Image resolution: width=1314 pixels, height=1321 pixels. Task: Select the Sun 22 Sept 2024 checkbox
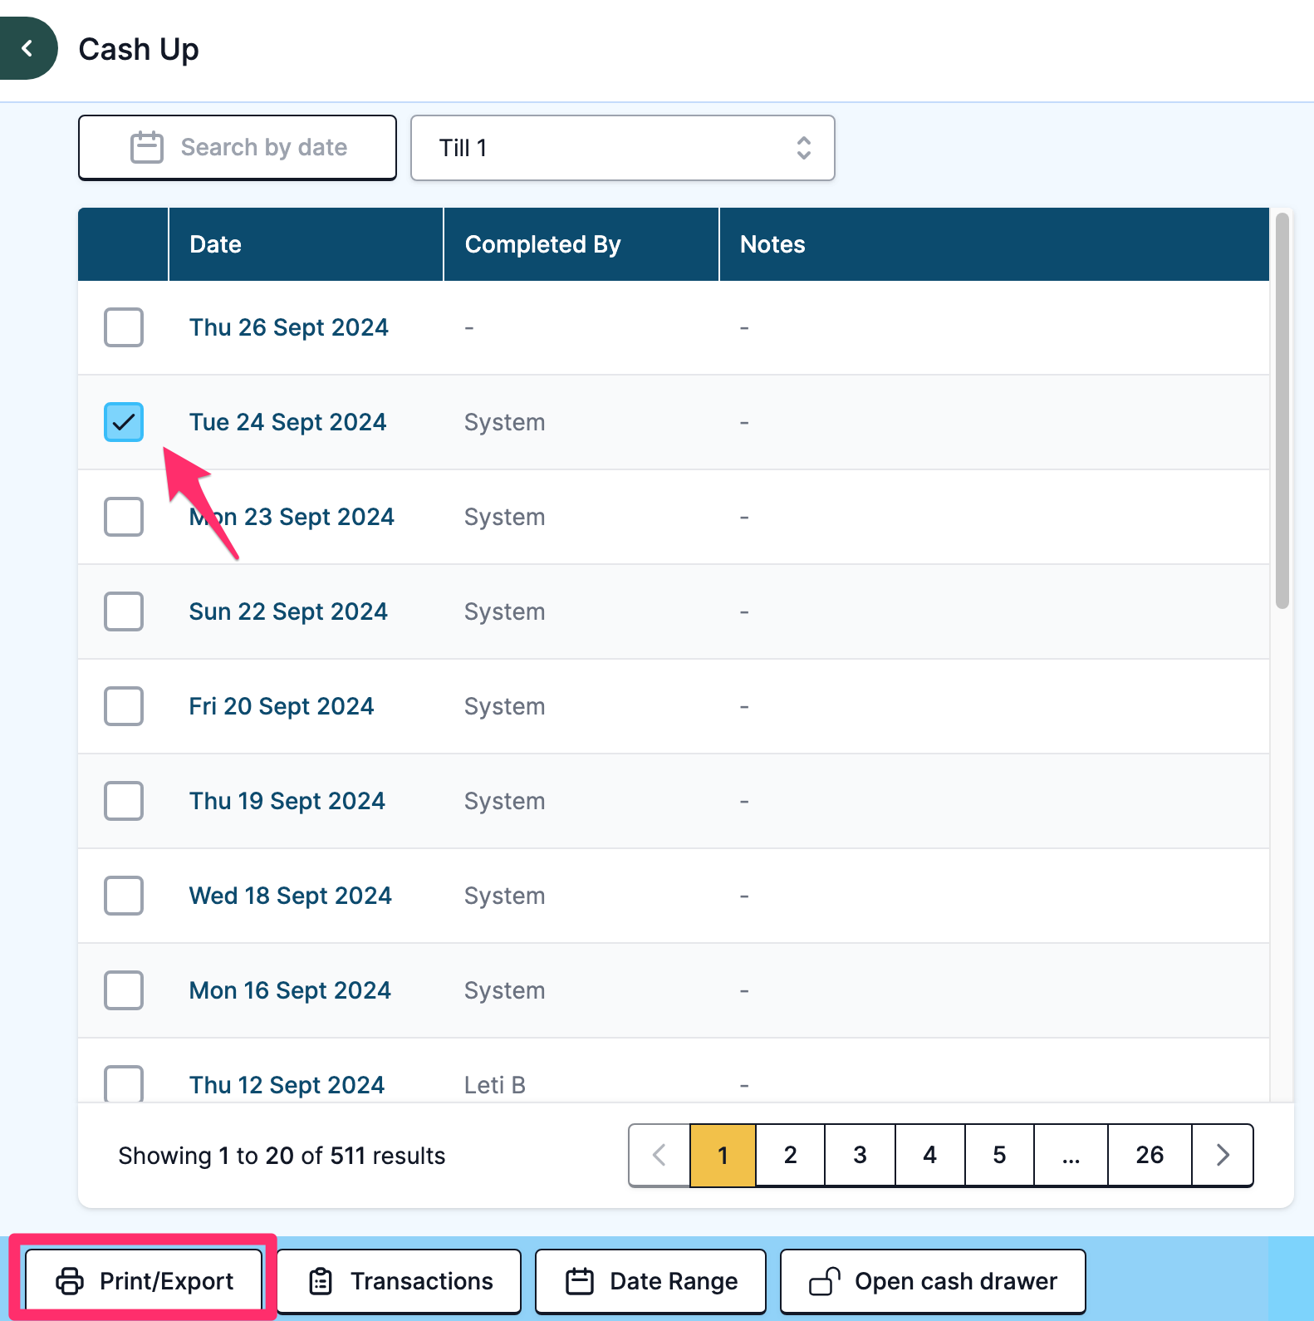tap(124, 611)
